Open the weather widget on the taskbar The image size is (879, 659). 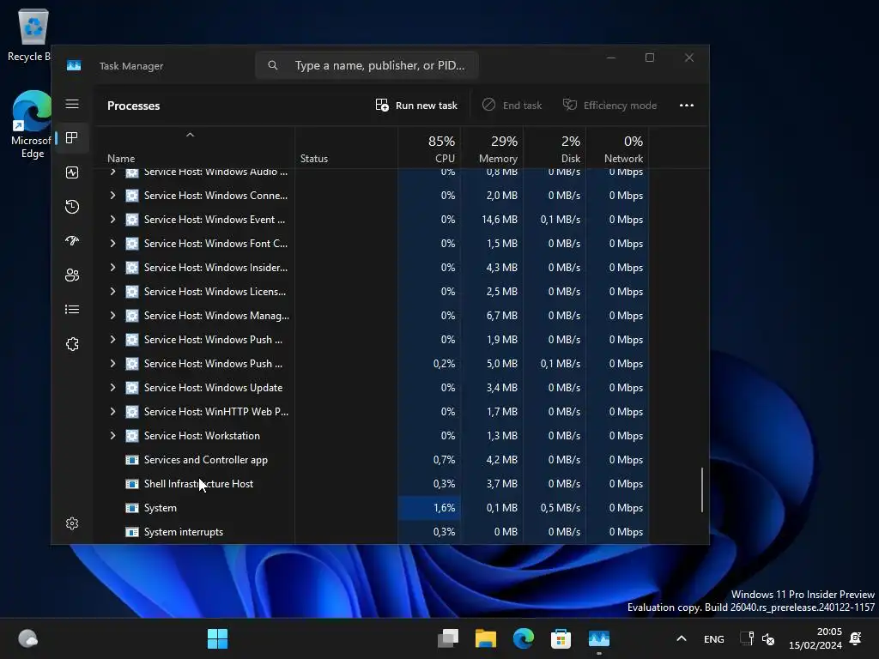pos(27,638)
